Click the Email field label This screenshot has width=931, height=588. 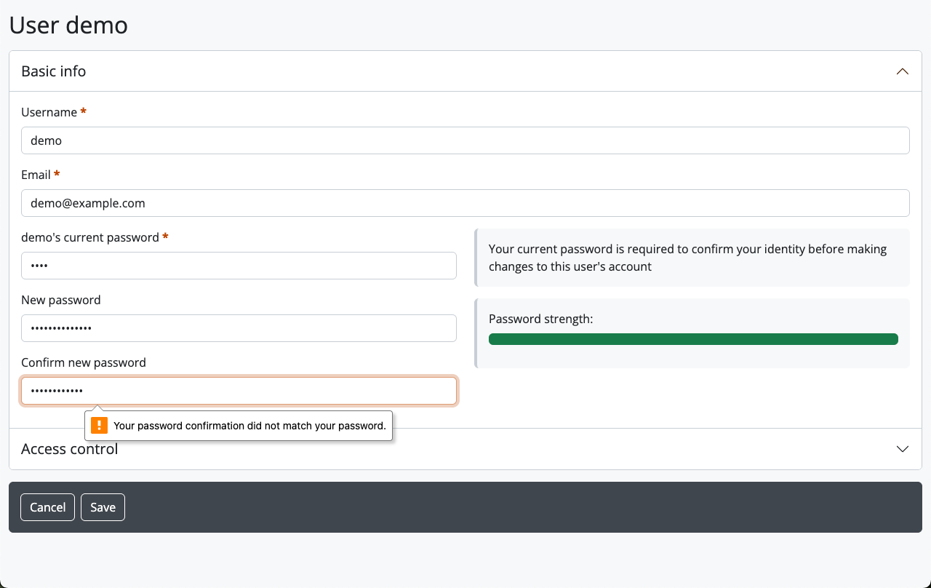pos(36,175)
